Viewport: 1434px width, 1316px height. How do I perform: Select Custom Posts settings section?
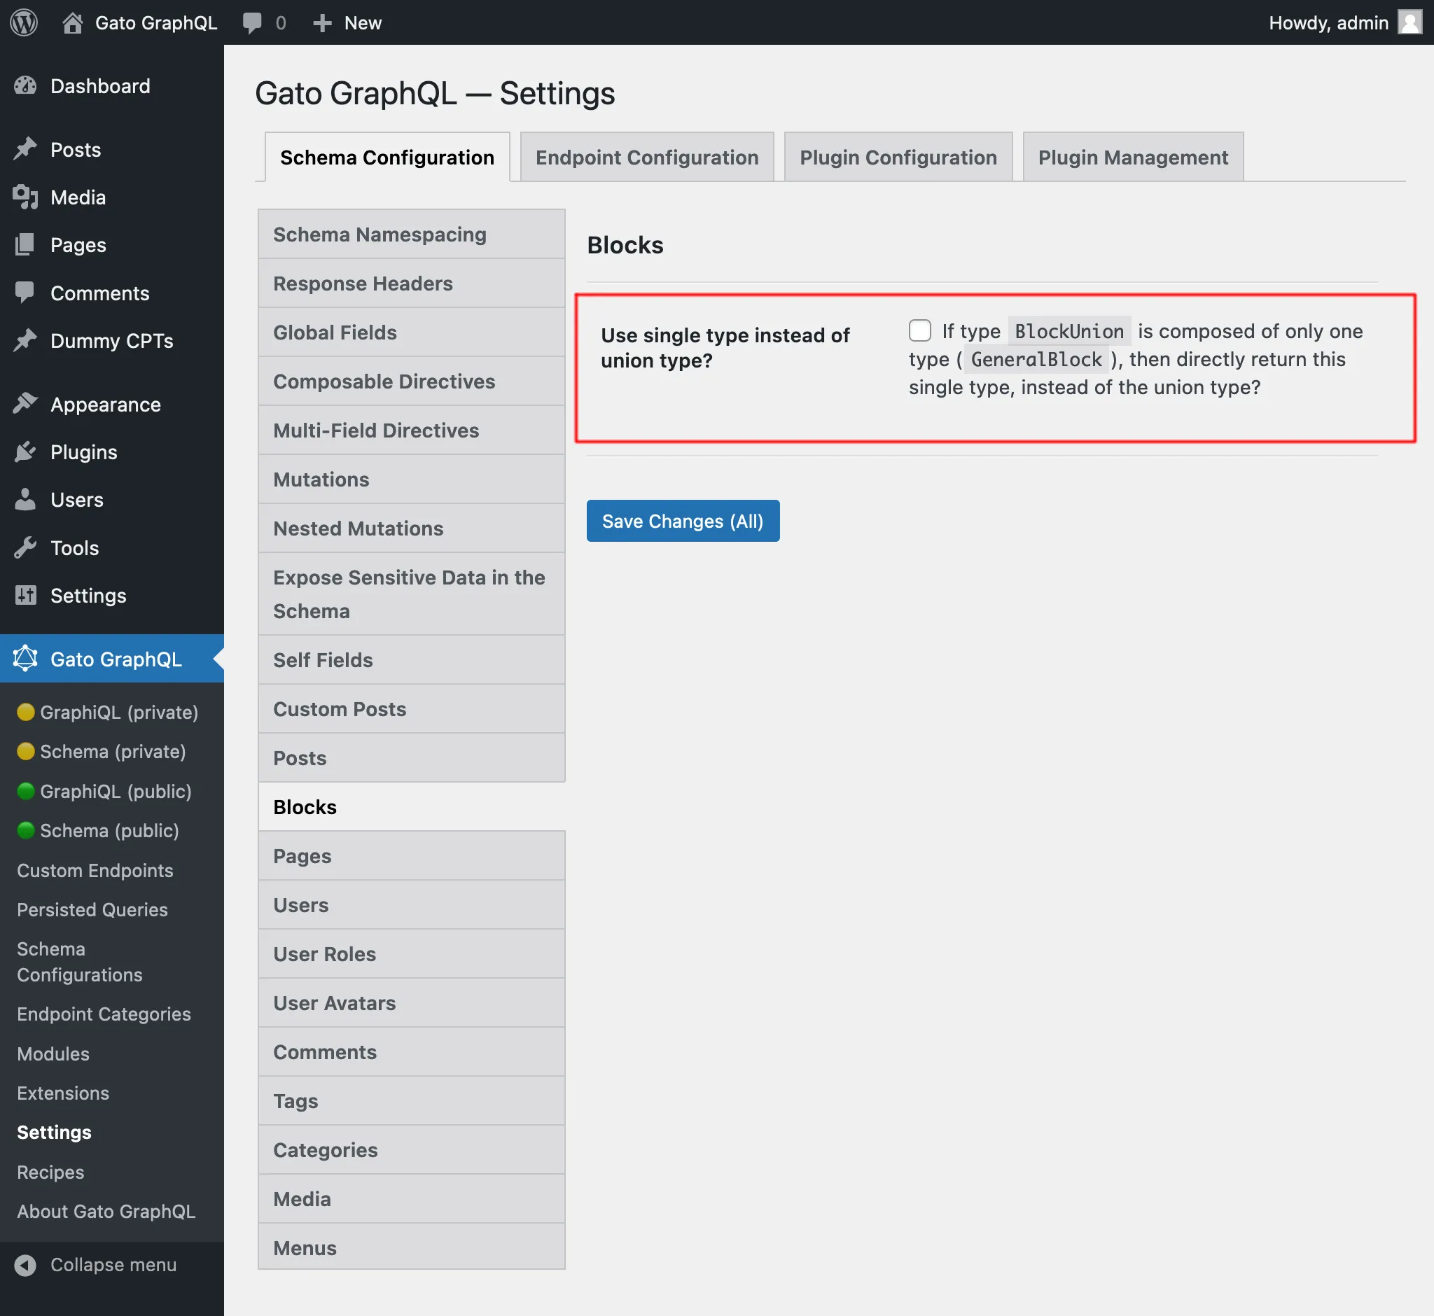click(x=412, y=709)
